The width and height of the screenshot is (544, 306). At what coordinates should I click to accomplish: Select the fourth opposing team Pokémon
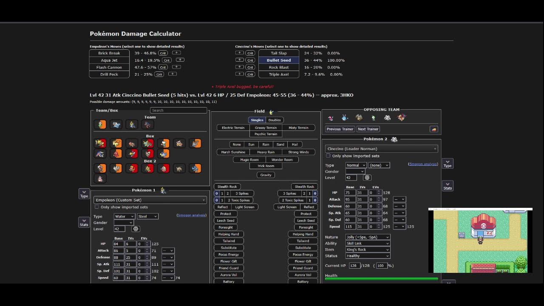373,118
